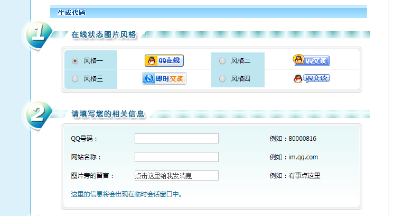The height and width of the screenshot is (216, 394).
Task: Focus the 网站名称 input field
Action: (176, 157)
